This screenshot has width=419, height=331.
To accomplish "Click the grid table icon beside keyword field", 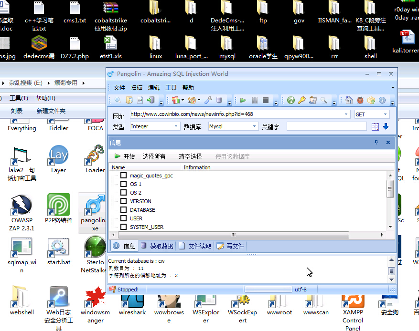I will (375, 127).
